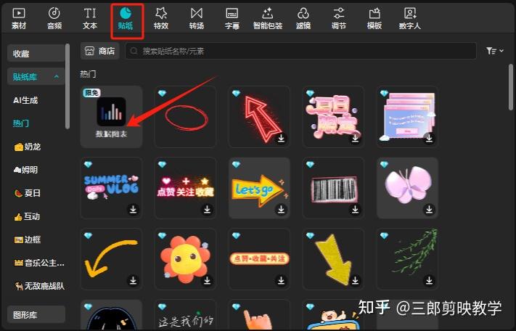Collapse the 贴纸库 sticker library section
516x331 pixels.
[36, 77]
